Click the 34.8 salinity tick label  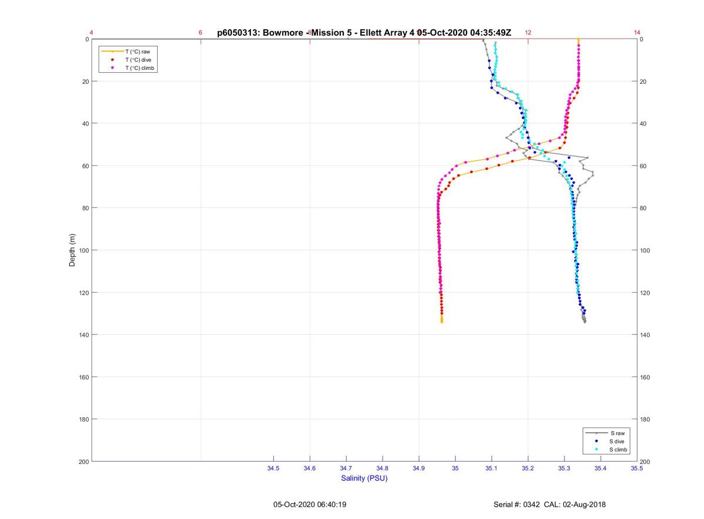tap(383, 468)
